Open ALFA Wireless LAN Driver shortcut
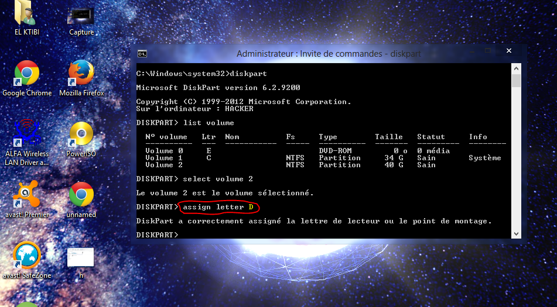557x307 pixels. click(x=26, y=133)
